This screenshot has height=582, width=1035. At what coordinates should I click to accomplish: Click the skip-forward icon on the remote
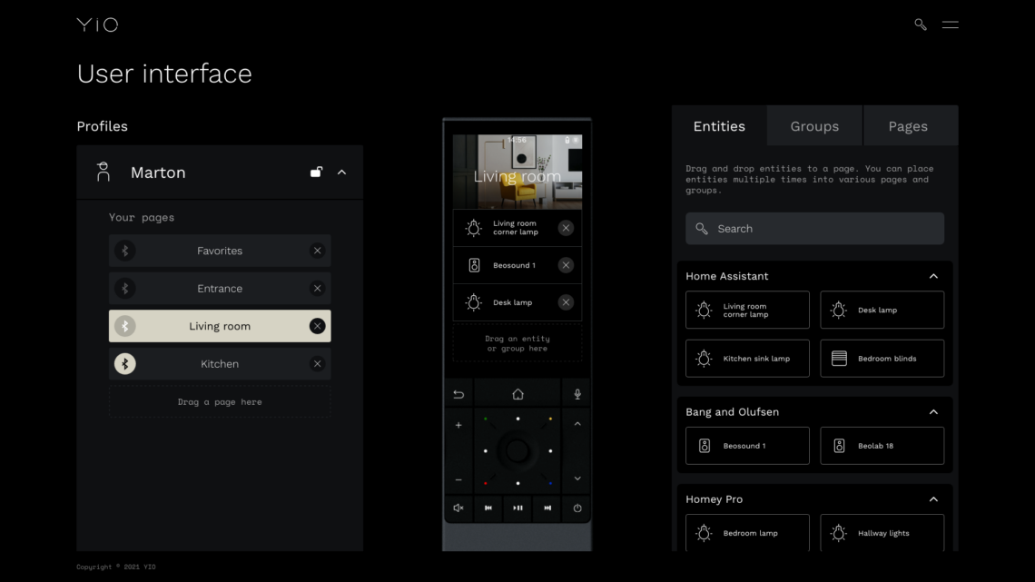pos(547,508)
